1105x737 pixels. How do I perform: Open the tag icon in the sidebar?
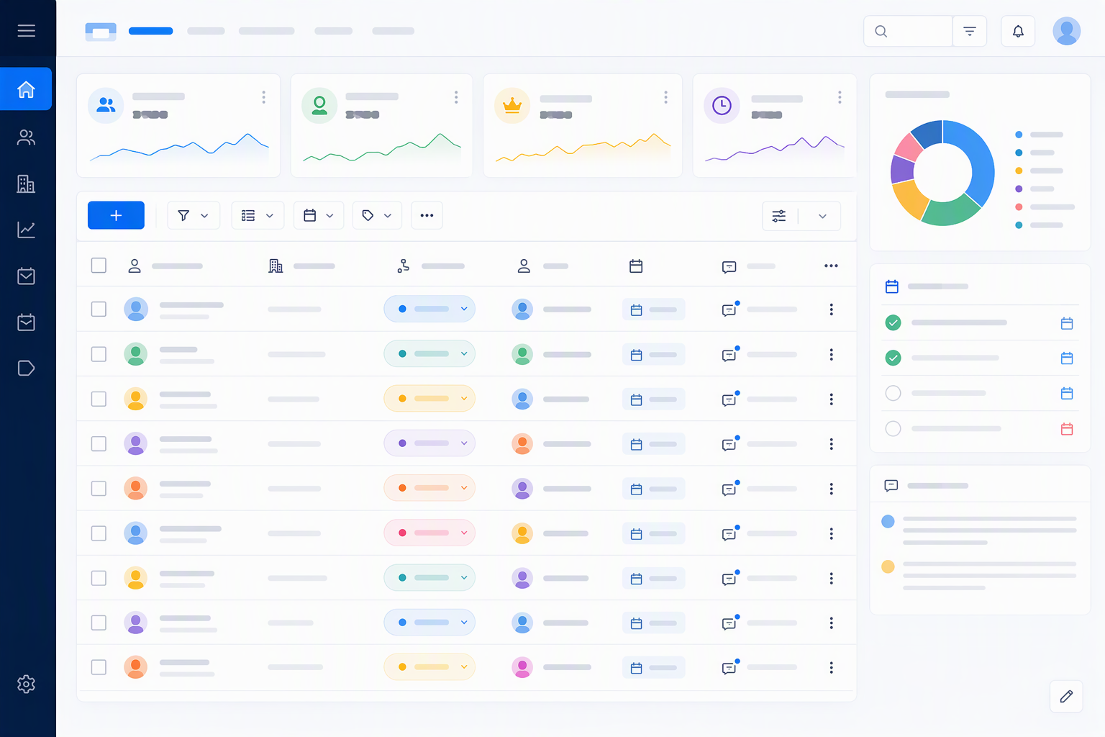26,368
